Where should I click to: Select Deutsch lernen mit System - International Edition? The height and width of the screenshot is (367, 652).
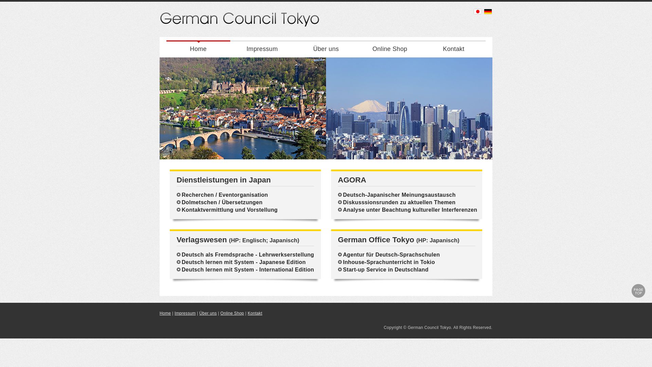(x=248, y=270)
